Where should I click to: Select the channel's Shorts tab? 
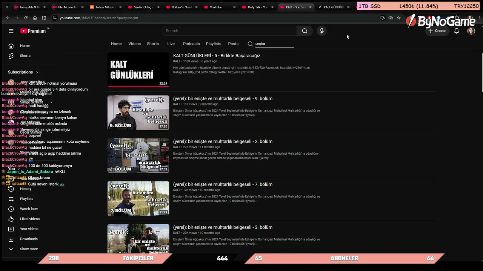point(153,44)
